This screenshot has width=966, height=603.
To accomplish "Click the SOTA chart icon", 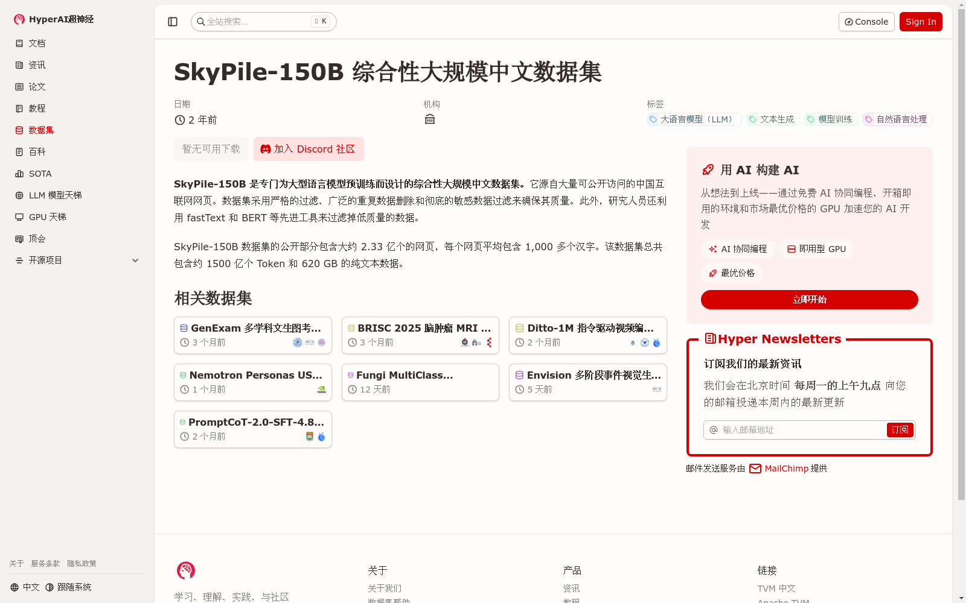I will 19,174.
